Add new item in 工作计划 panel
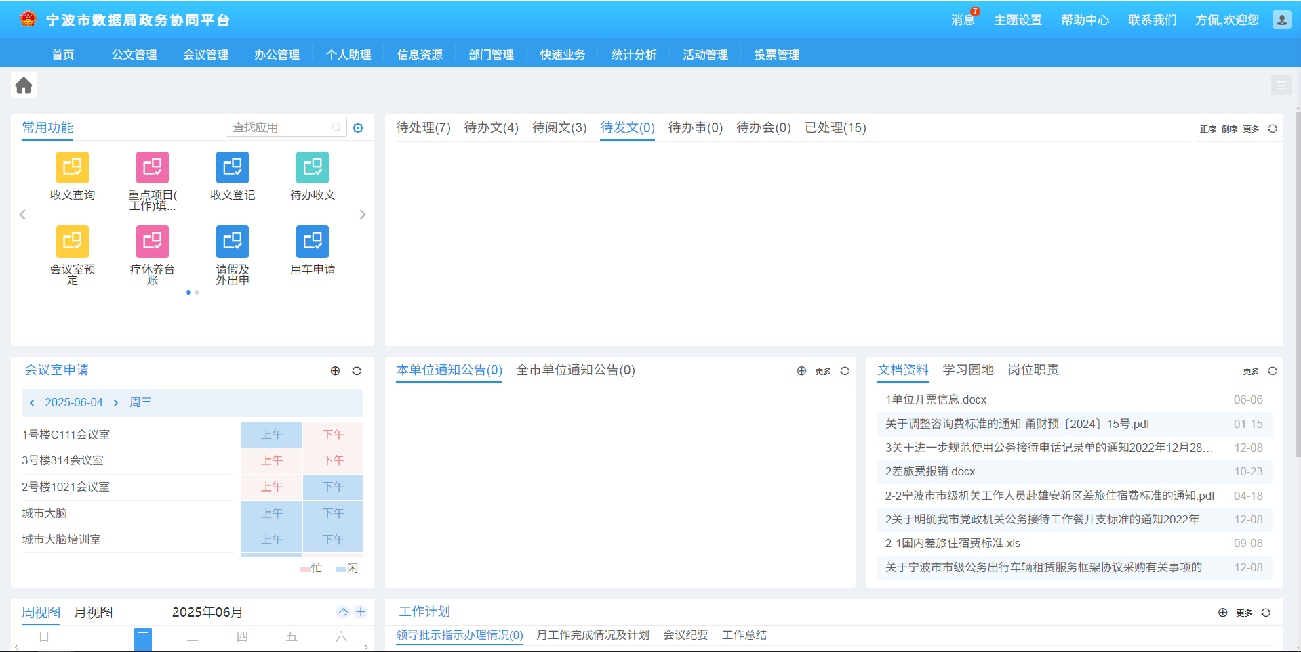 click(1222, 613)
